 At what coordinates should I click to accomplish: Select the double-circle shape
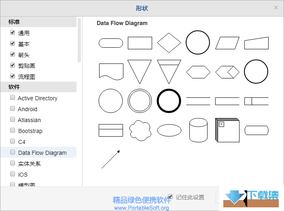click(x=140, y=101)
